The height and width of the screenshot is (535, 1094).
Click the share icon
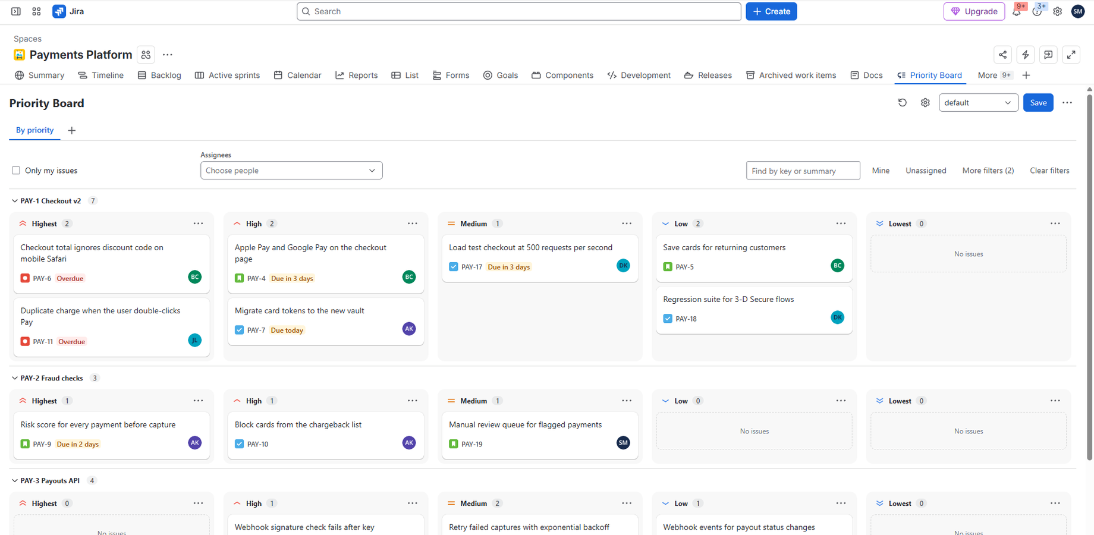(1002, 55)
